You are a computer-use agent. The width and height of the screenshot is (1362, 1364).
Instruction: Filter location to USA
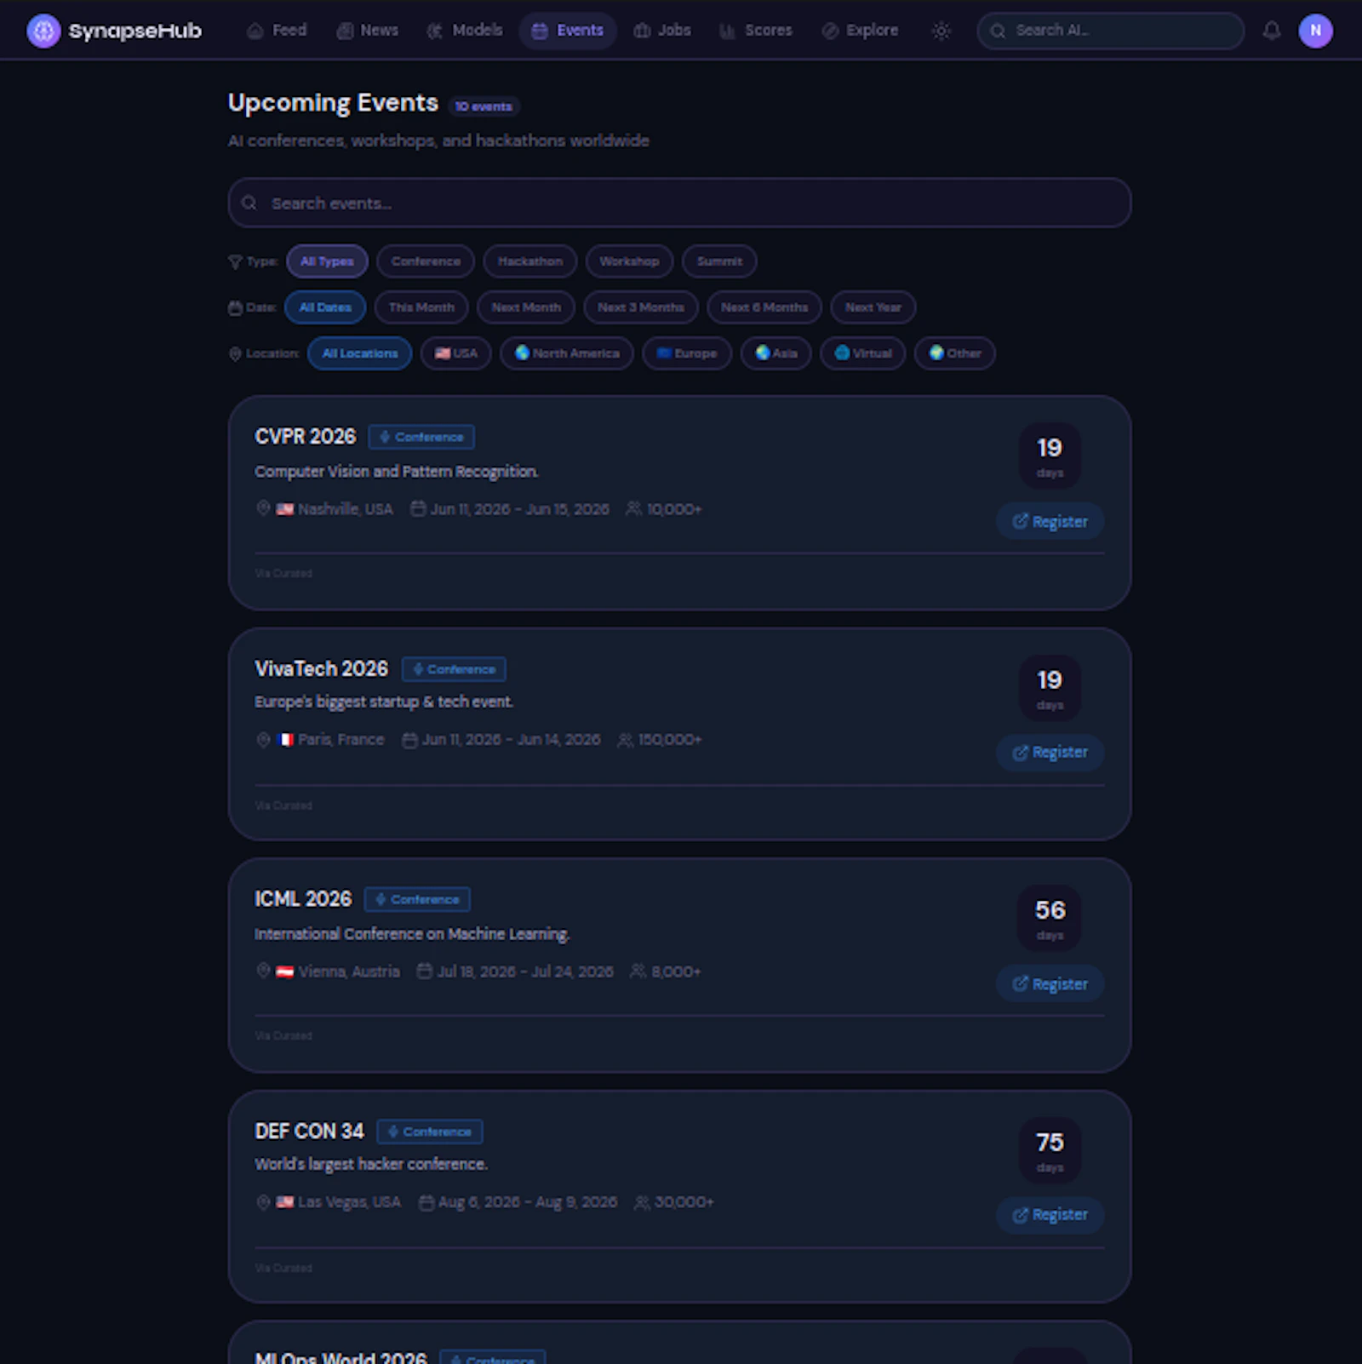(456, 353)
